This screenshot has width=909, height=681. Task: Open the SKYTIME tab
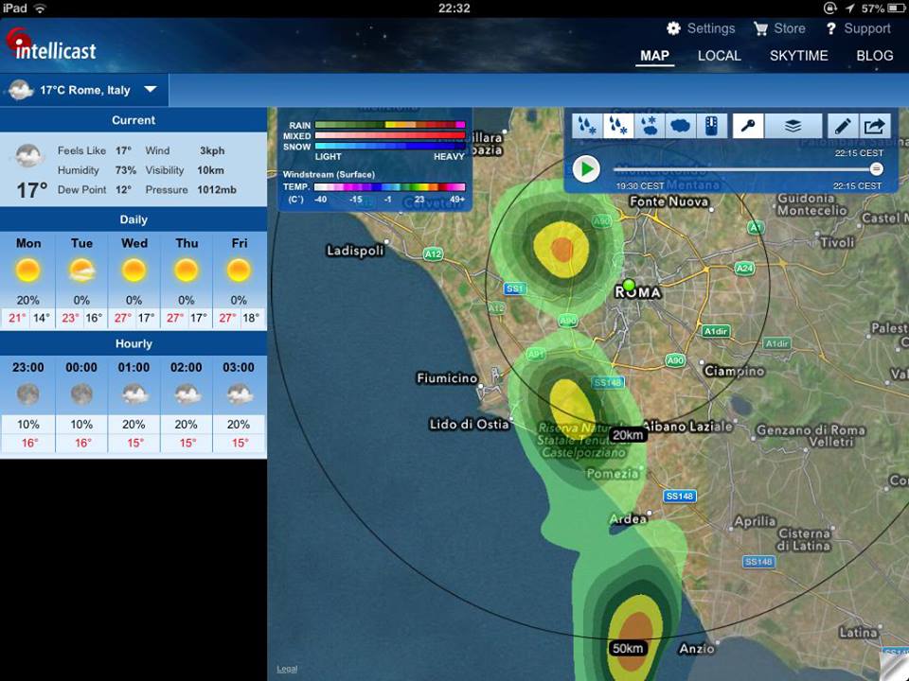pyautogui.click(x=798, y=56)
